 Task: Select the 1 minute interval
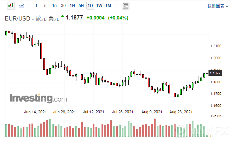click(36, 6)
